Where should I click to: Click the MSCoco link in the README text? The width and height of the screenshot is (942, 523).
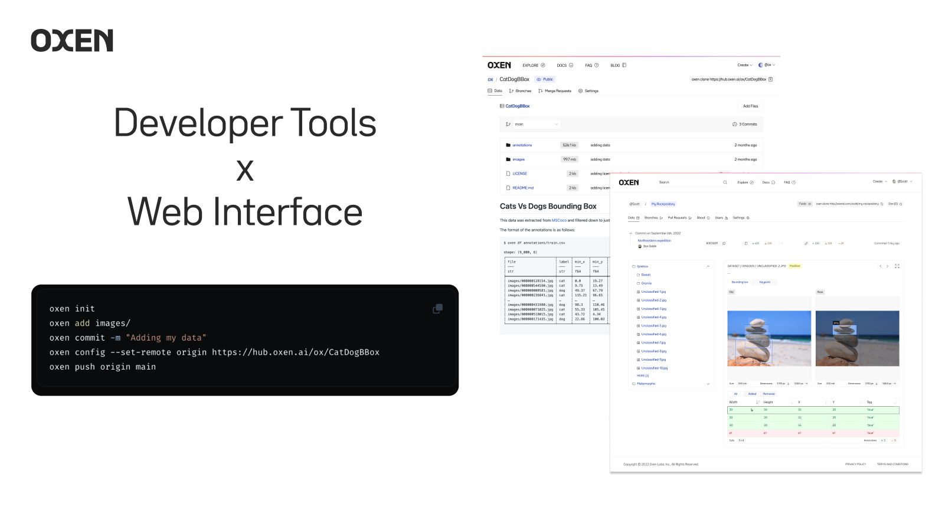559,220
